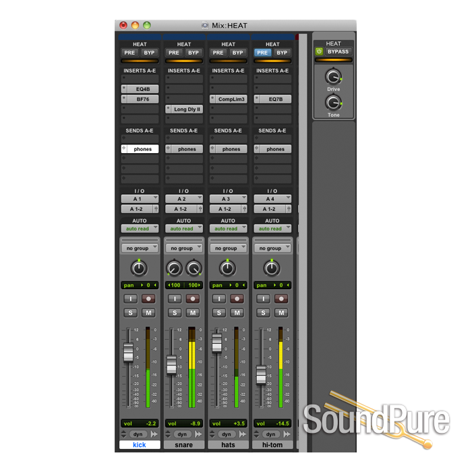Solo the kick track
Viewport: 472px width, 472px height.
[130, 313]
